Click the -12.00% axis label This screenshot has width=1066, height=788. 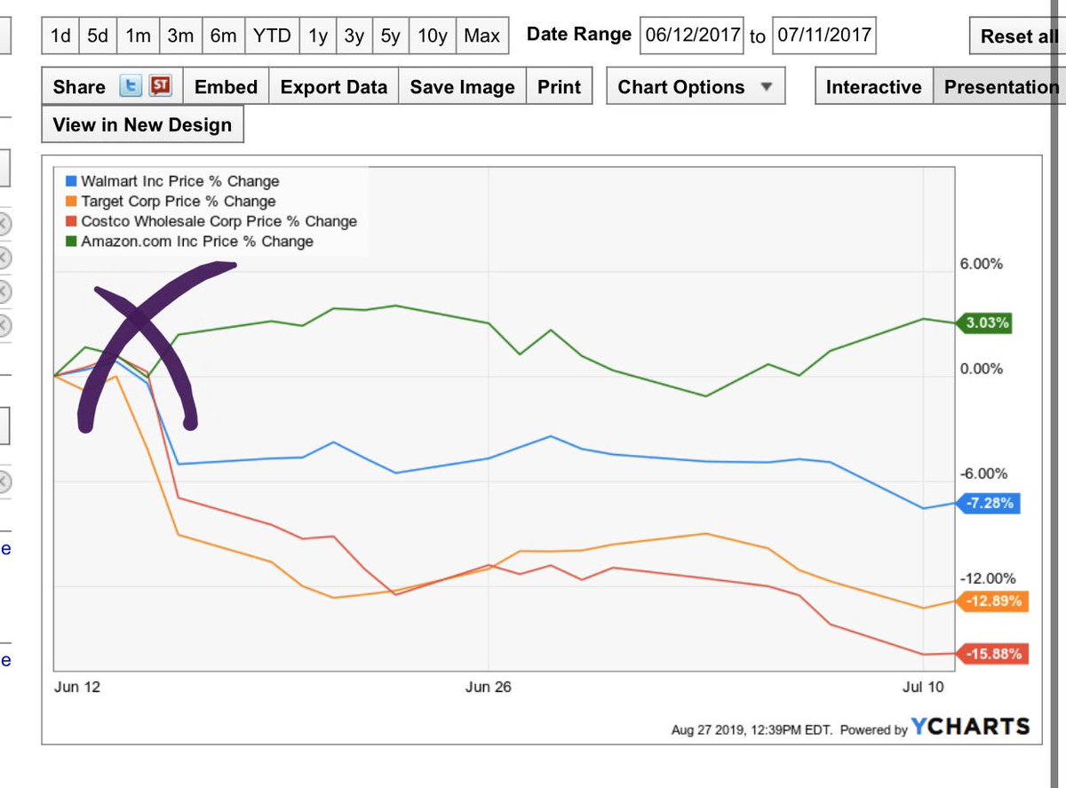pos(987,578)
